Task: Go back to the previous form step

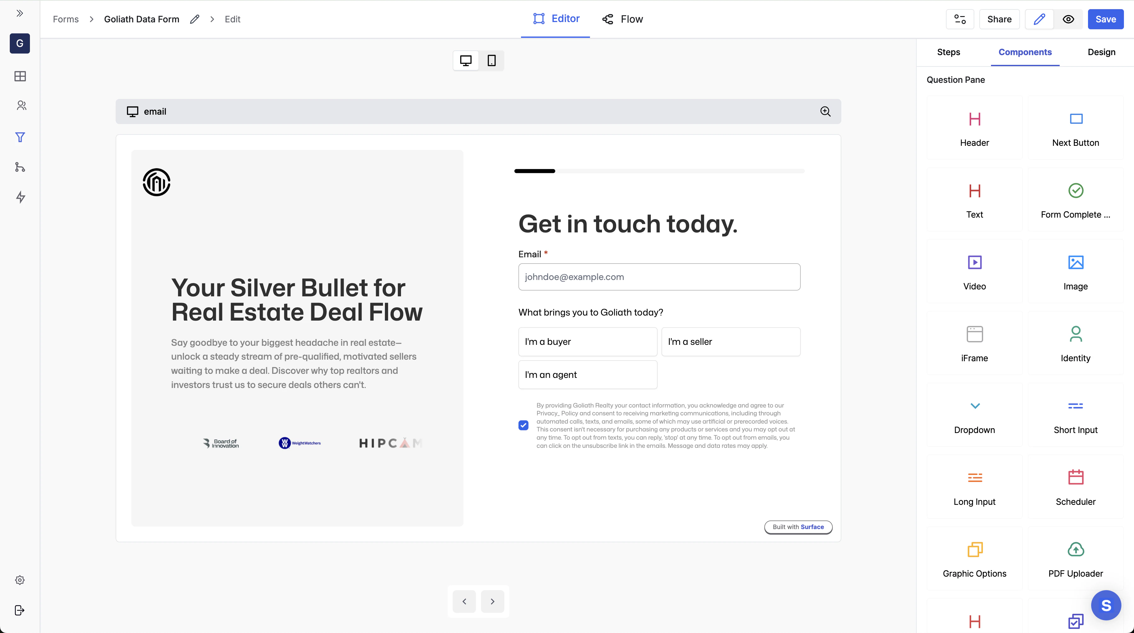Action: click(x=464, y=601)
